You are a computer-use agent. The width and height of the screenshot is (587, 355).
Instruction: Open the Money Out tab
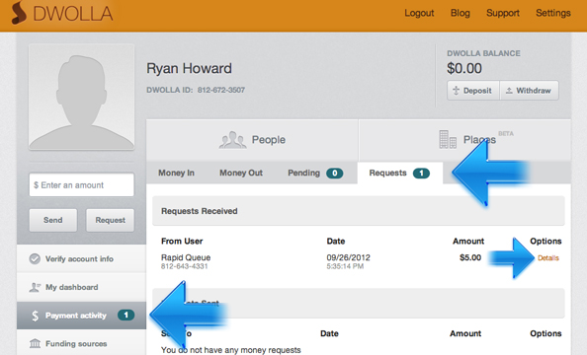point(241,173)
